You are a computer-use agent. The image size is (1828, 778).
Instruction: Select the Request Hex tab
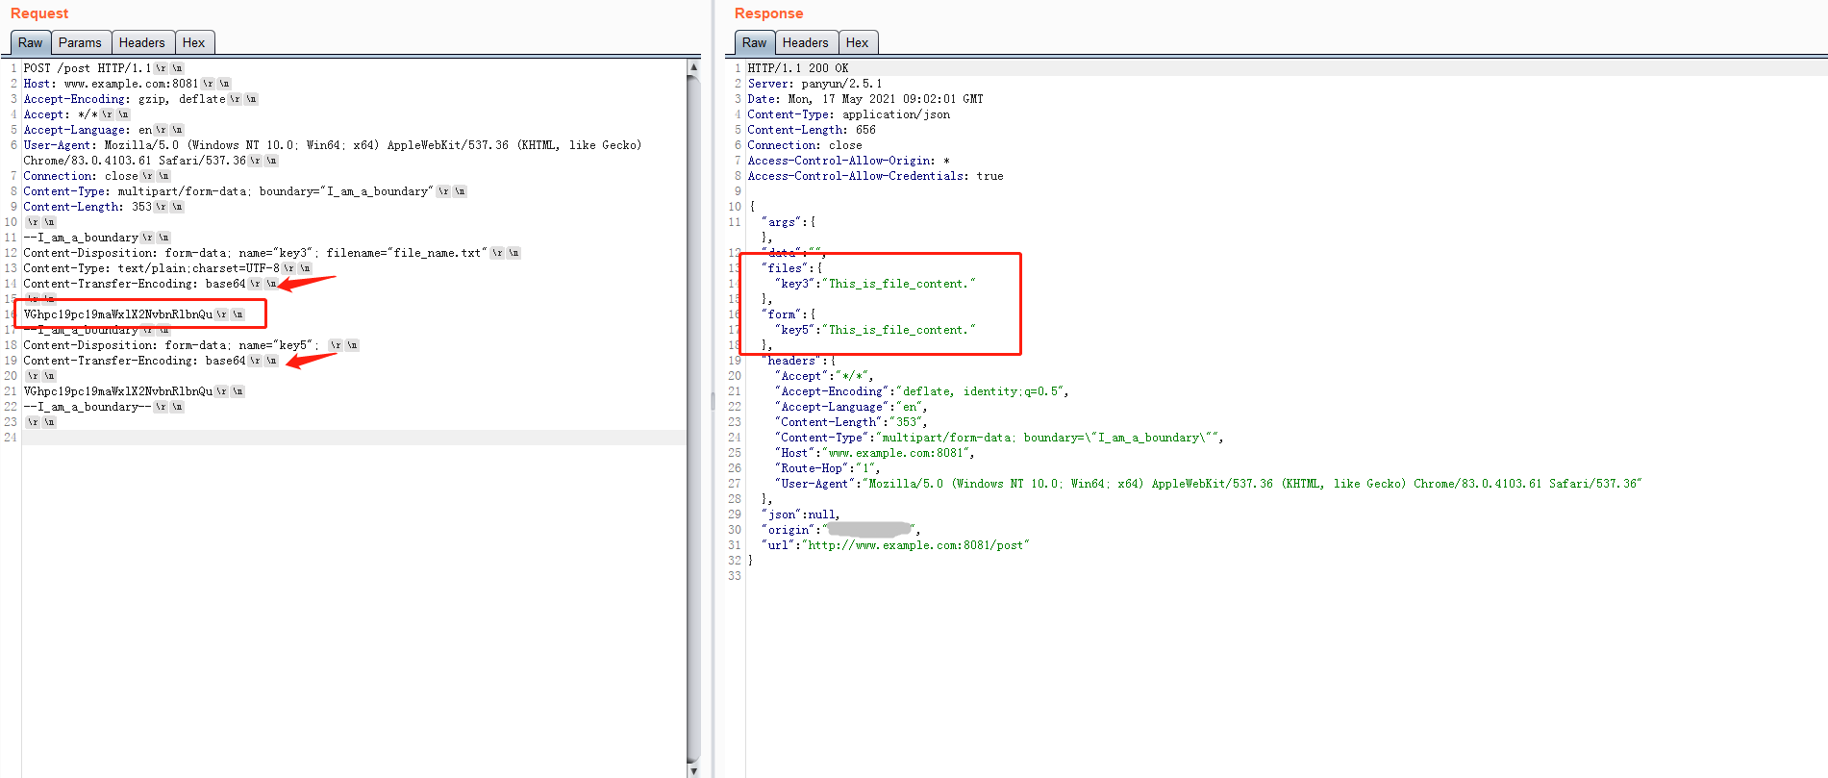point(193,42)
